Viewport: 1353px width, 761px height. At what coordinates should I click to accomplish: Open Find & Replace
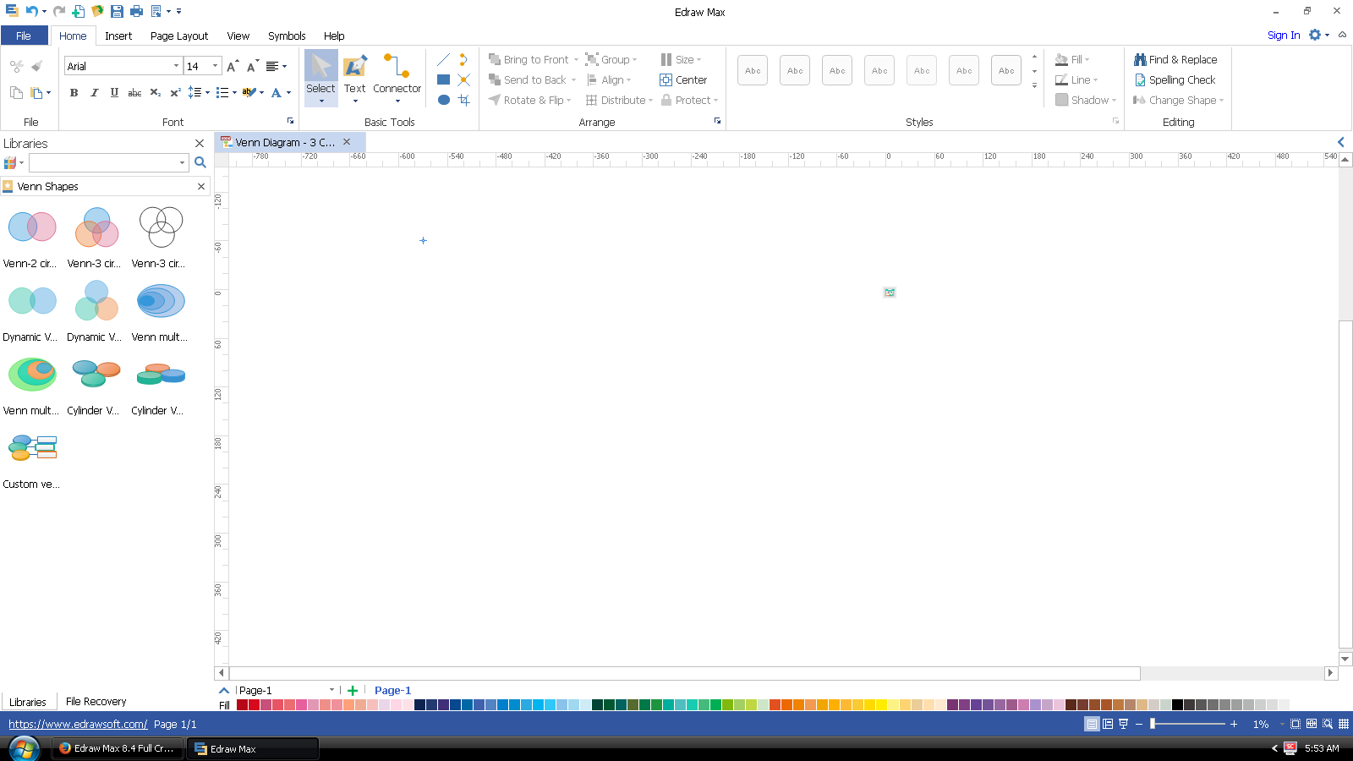point(1175,59)
